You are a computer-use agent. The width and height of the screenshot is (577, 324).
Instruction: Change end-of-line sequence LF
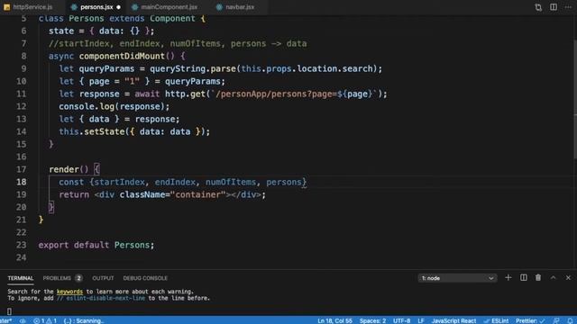(421, 320)
